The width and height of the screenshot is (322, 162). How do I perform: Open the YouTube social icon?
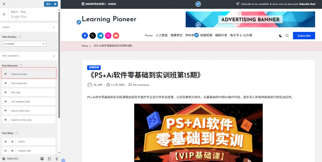point(116,36)
